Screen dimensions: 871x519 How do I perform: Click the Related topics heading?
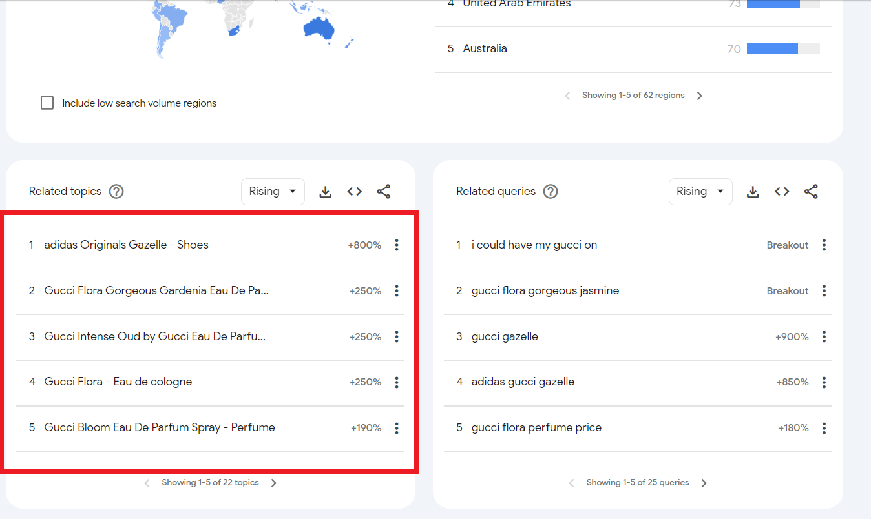pyautogui.click(x=65, y=192)
